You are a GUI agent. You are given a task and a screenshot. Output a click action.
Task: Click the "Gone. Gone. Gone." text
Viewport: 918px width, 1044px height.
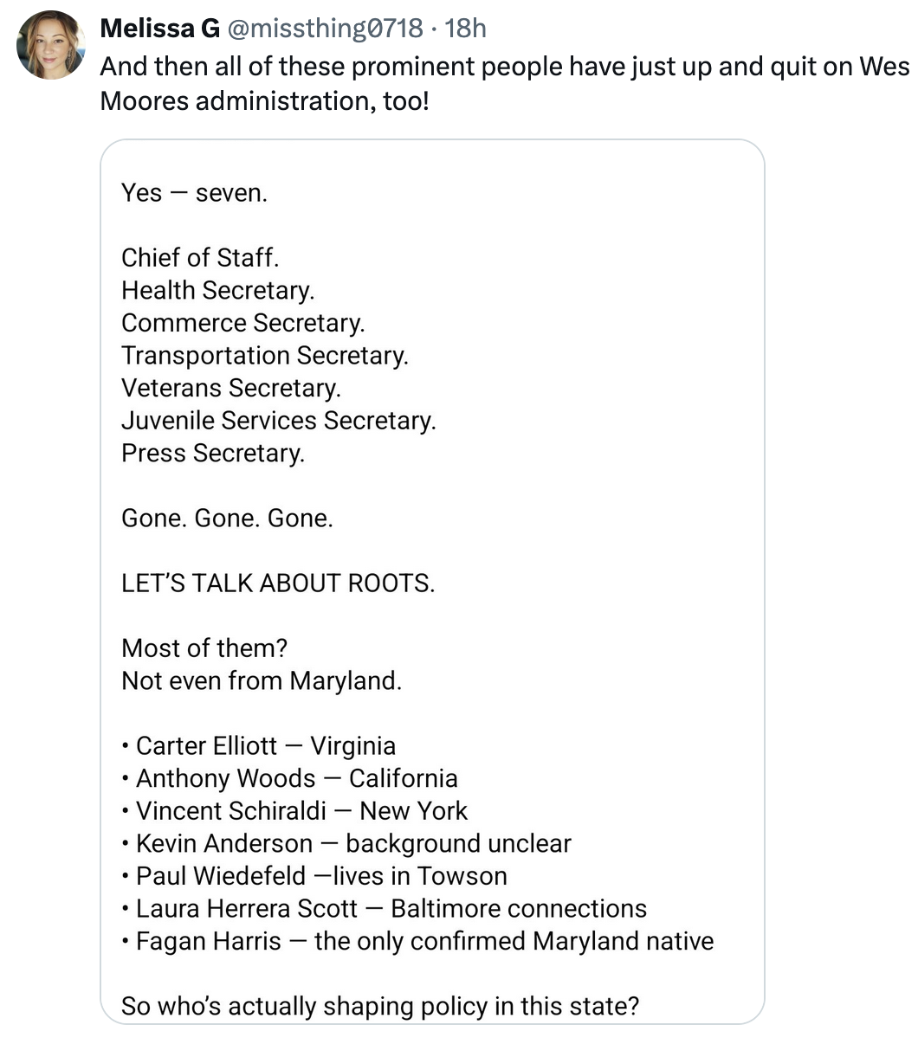[x=227, y=518]
